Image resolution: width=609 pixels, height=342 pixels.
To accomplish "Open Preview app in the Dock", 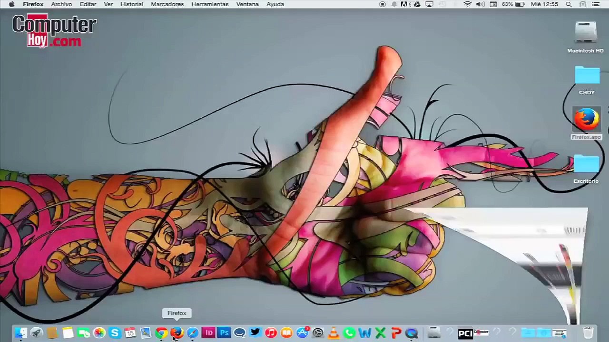I will (146, 333).
